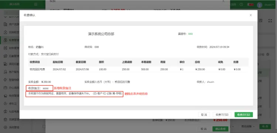277x133 pixels.
Task: Click the 医院后勤 sidebar icon
Action: coord(6,64)
